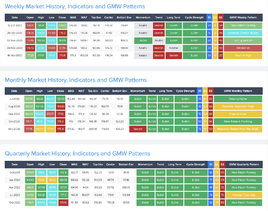The height and width of the screenshot is (211, 268).
Task: Click the blue S1 header in the weekly table
Action: 209,17
